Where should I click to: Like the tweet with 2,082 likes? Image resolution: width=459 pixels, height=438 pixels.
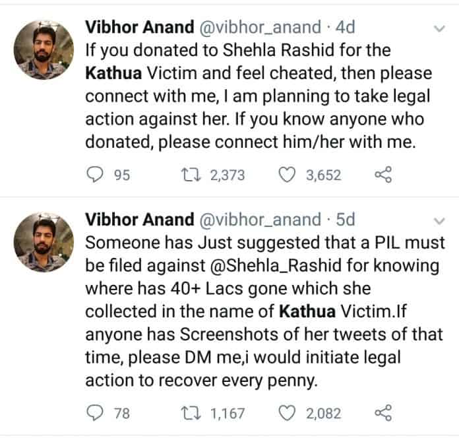287,414
